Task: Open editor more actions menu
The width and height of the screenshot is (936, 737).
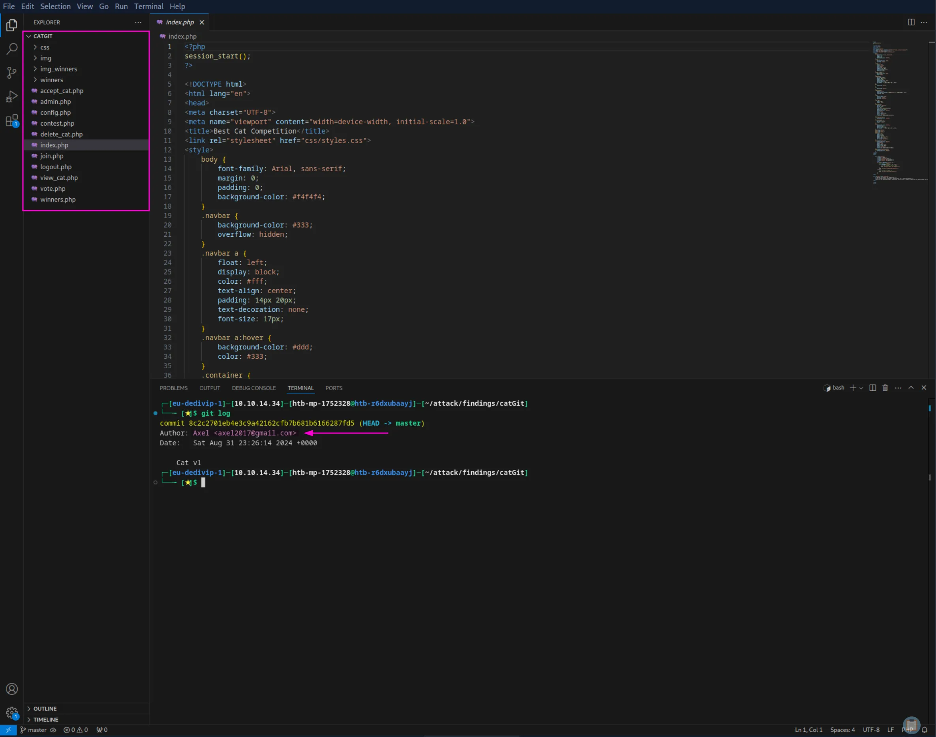Action: [924, 22]
